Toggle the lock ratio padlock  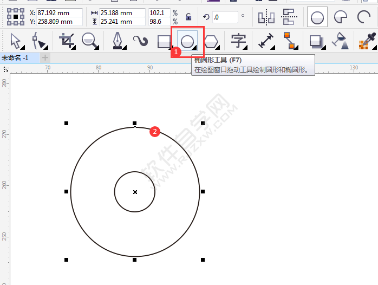tap(188, 17)
